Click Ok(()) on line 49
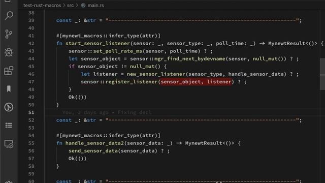 coord(78,97)
